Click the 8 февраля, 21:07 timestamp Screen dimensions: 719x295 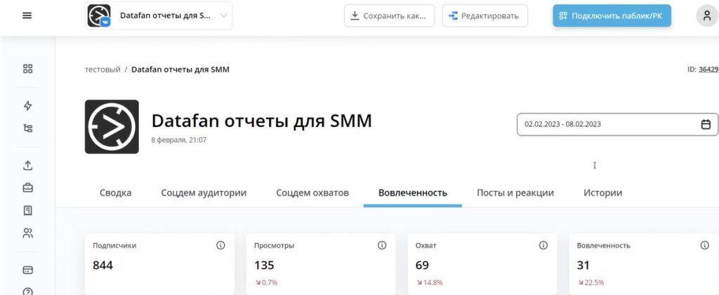(179, 140)
